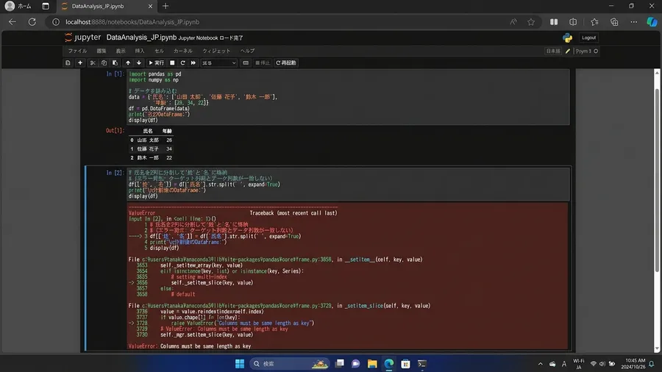The width and height of the screenshot is (662, 372).
Task: Open the ヘルプ menu
Action: point(247,51)
